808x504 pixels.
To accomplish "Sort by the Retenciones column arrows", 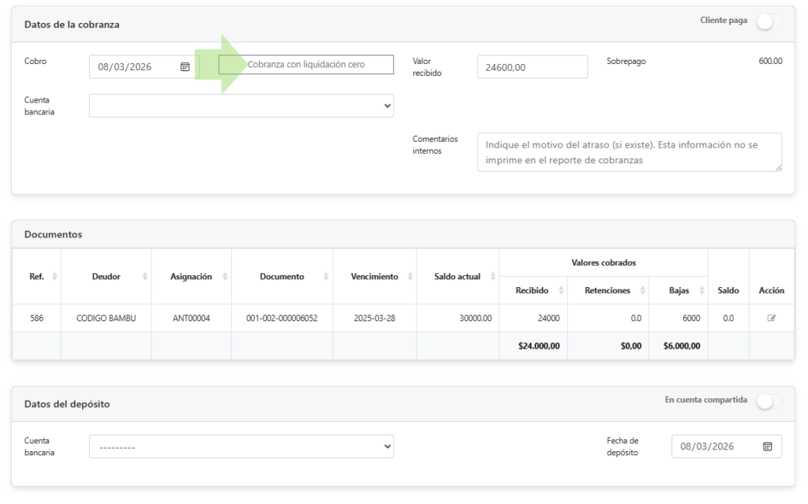I will (642, 291).
